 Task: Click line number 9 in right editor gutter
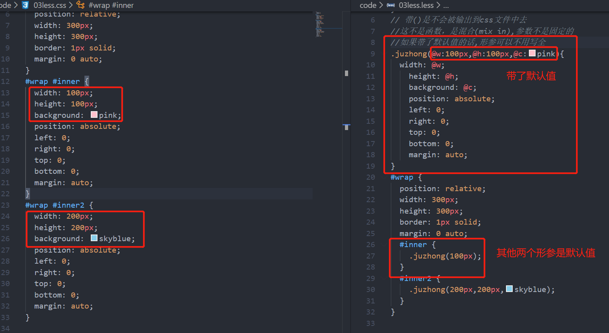pyautogui.click(x=373, y=54)
